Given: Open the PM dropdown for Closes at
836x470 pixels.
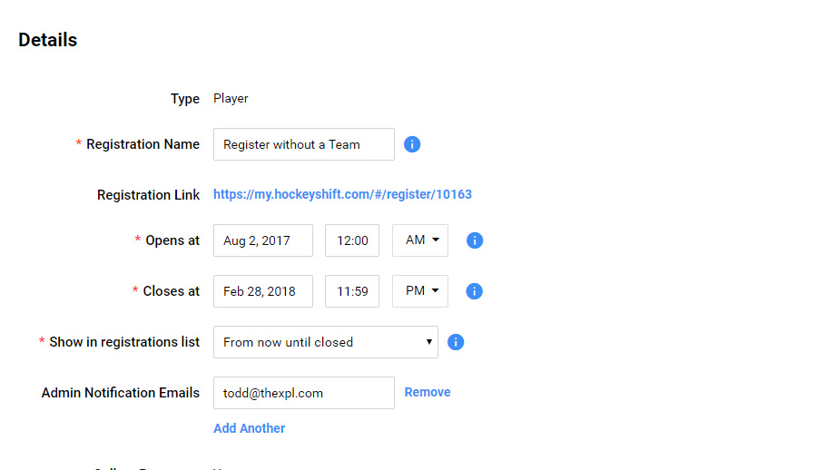Looking at the screenshot, I should coord(420,291).
